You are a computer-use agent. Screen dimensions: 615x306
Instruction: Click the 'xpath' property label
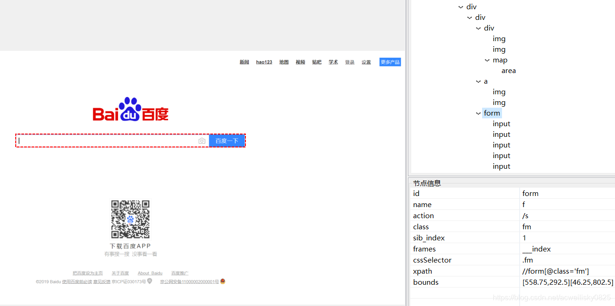[422, 271]
